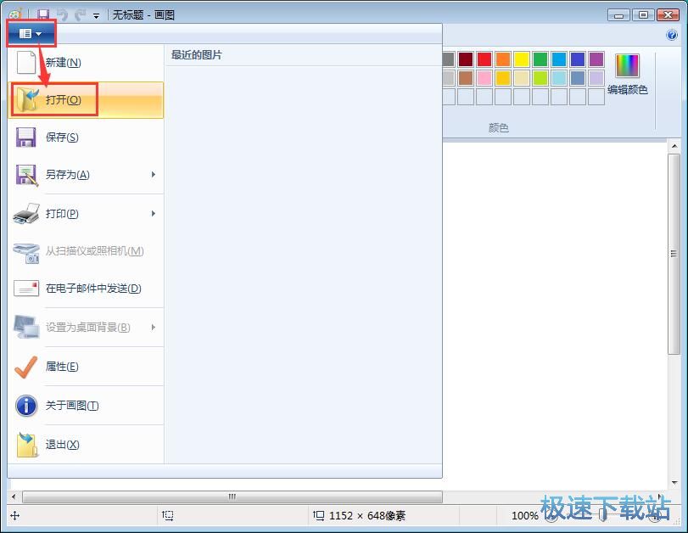Pick the pink (rose) color swatch

tap(484, 78)
